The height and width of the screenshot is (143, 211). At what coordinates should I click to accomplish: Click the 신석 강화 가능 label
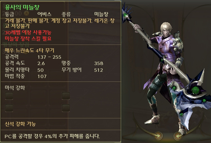20,124
